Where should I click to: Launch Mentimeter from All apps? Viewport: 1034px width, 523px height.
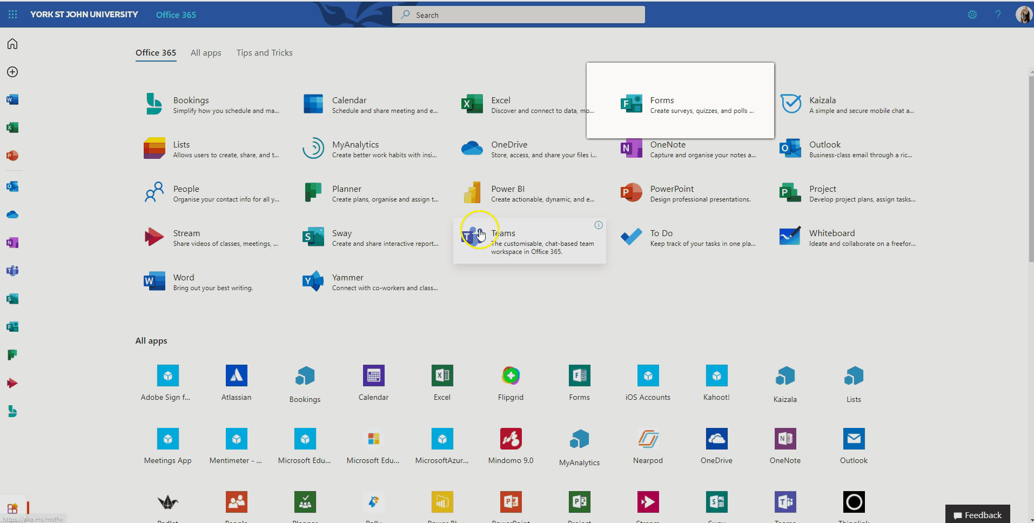coord(236,446)
